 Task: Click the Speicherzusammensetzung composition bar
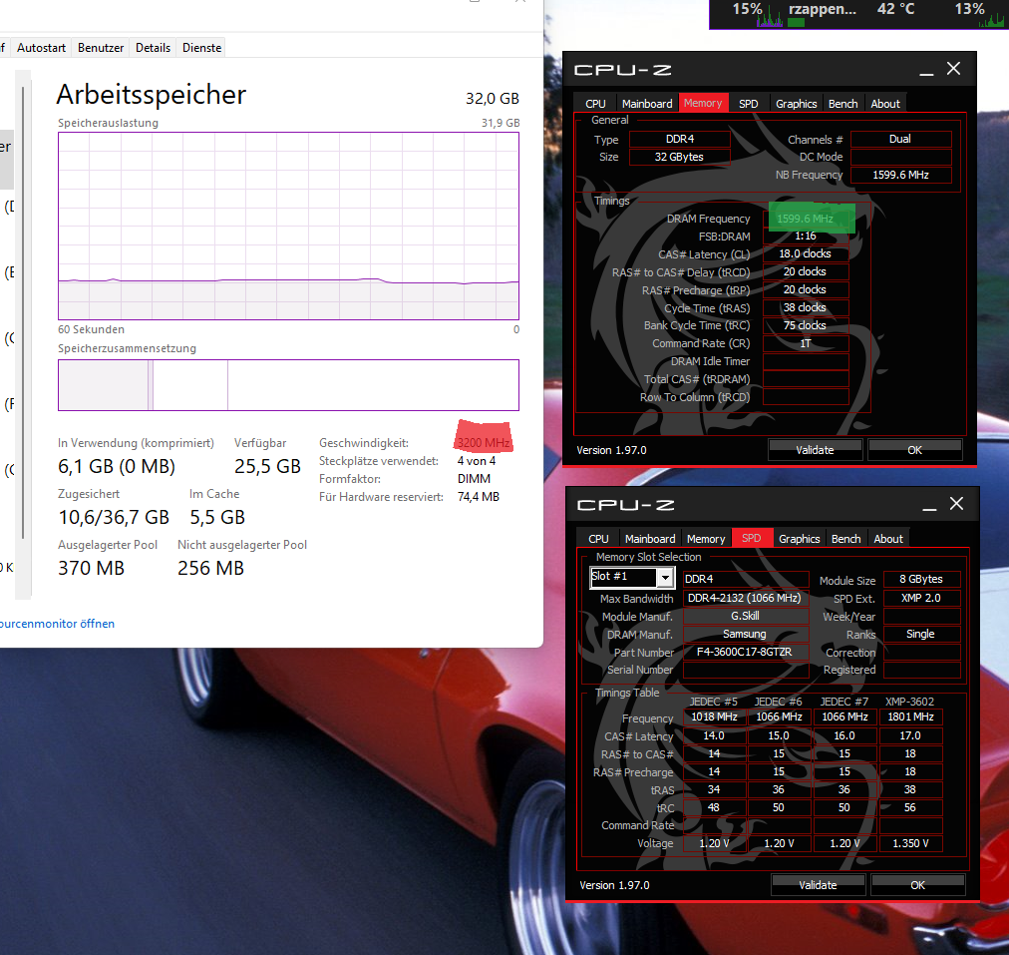288,385
